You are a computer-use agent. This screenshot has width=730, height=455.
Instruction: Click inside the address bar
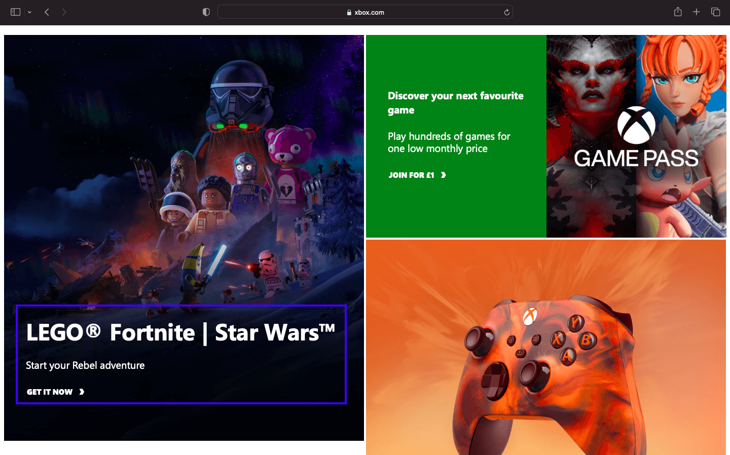point(365,12)
